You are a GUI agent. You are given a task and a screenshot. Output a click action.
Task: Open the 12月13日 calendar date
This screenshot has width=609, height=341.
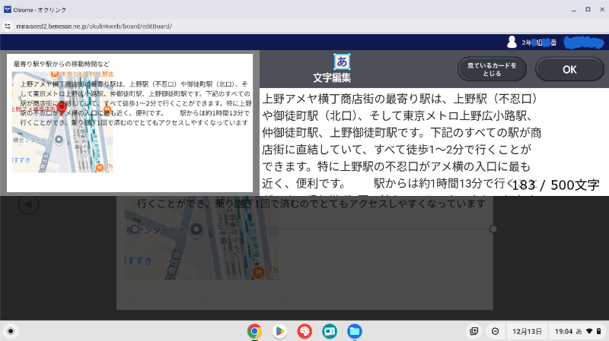point(527,331)
